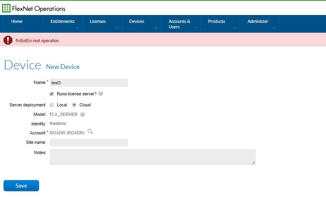Screen dimensions: 326x210
Task: Click the flxBotErr.rest.operation error message
Action: [x=37, y=41]
